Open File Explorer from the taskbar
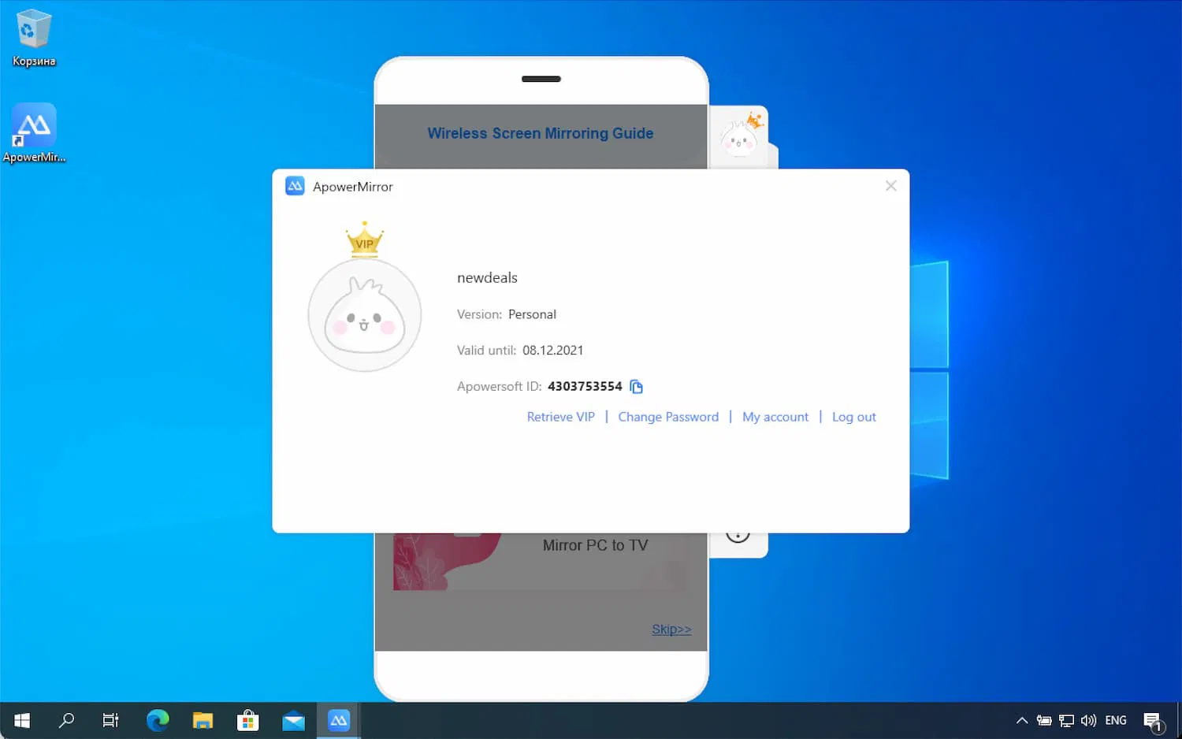1182x739 pixels. point(203,720)
